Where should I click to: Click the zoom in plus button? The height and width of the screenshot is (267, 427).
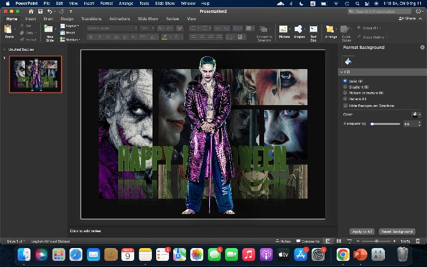[394, 241]
